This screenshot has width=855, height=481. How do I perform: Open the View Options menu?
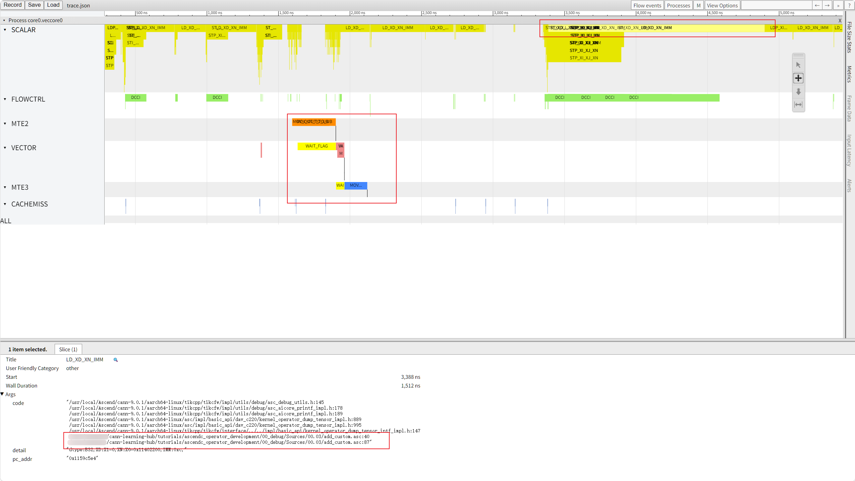(x=722, y=5)
